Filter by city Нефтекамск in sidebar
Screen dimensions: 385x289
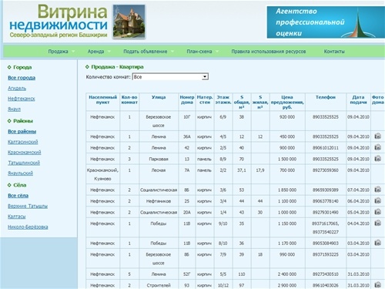pyautogui.click(x=22, y=99)
